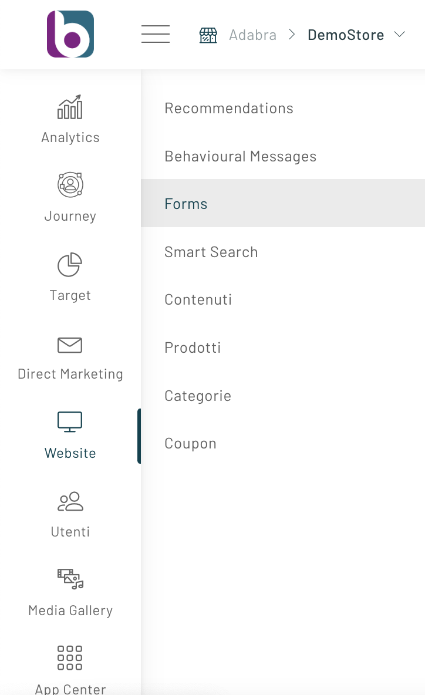Toggle the hamburger menu icon
The height and width of the screenshot is (695, 425).
[x=156, y=34]
